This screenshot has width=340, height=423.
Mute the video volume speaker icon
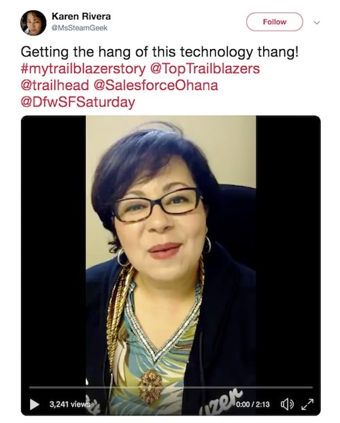[287, 404]
